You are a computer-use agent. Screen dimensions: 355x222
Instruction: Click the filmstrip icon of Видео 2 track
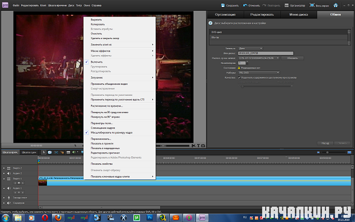9,168
